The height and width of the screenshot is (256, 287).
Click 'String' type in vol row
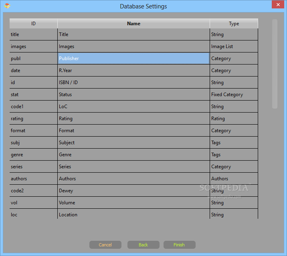(x=234, y=203)
